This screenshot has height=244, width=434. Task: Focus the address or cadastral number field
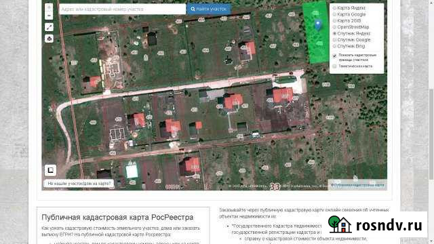(x=122, y=9)
